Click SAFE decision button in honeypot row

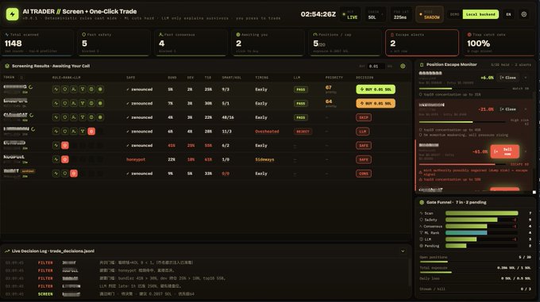pos(364,159)
